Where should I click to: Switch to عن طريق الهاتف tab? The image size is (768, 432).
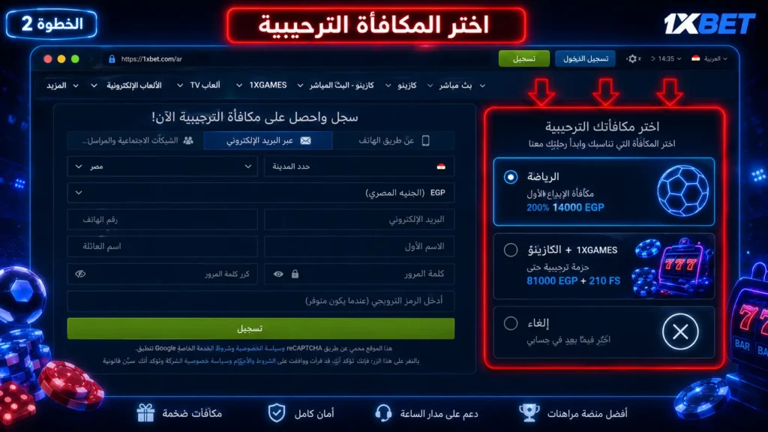(x=394, y=140)
